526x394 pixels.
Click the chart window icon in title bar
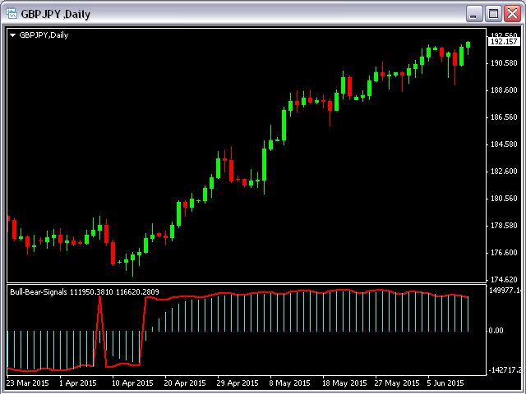click(12, 14)
